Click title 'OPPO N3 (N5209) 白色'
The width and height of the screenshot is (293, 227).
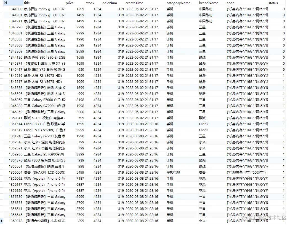pos(44,130)
